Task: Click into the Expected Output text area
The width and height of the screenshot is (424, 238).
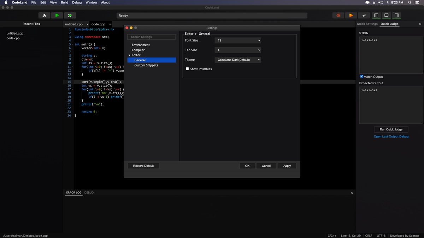Action: click(391, 105)
